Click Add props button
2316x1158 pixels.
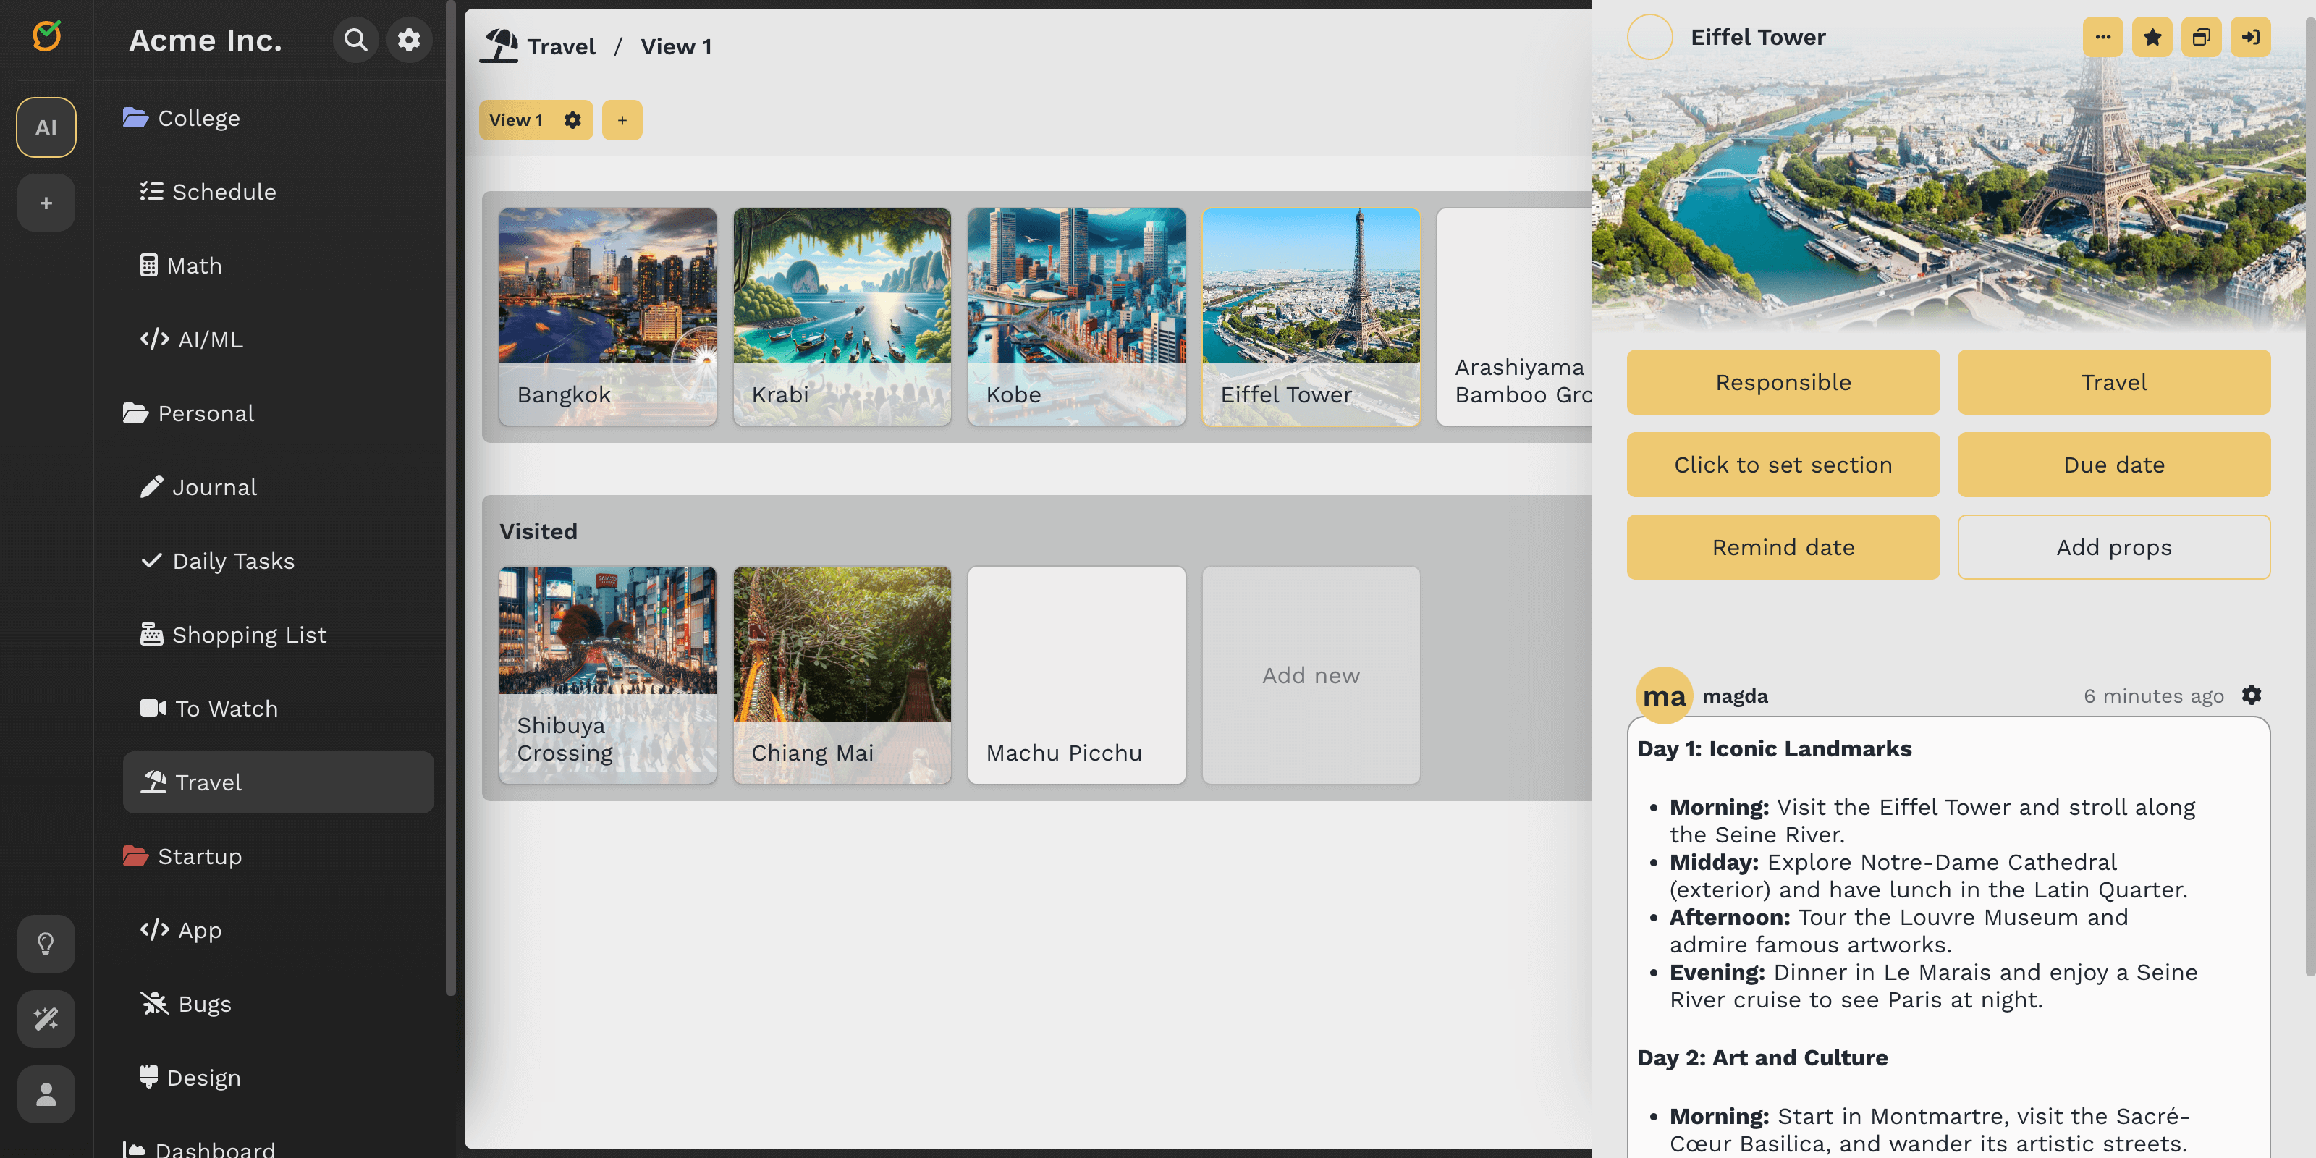tap(2113, 546)
